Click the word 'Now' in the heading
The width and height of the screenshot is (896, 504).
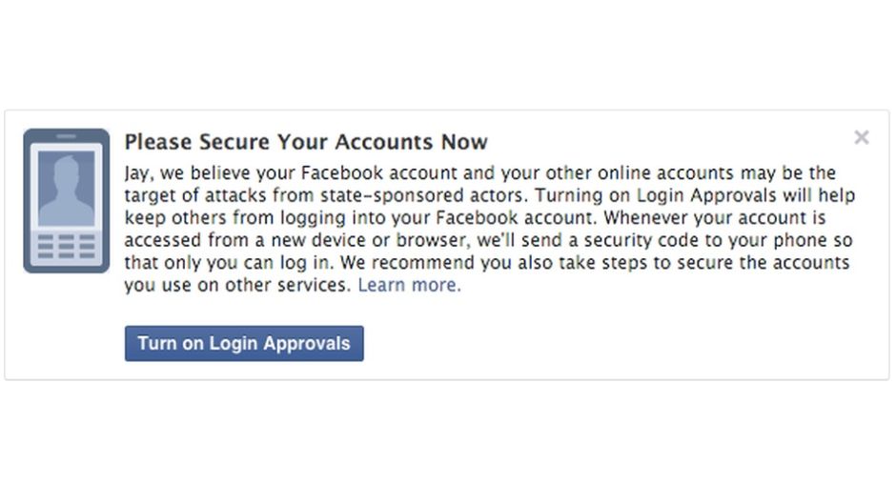463,142
